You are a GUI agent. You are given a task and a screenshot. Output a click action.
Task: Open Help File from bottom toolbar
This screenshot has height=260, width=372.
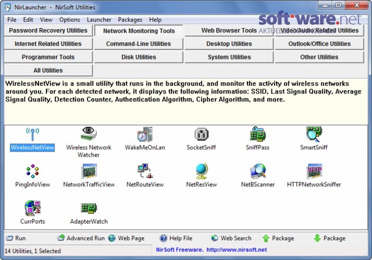pos(176,238)
